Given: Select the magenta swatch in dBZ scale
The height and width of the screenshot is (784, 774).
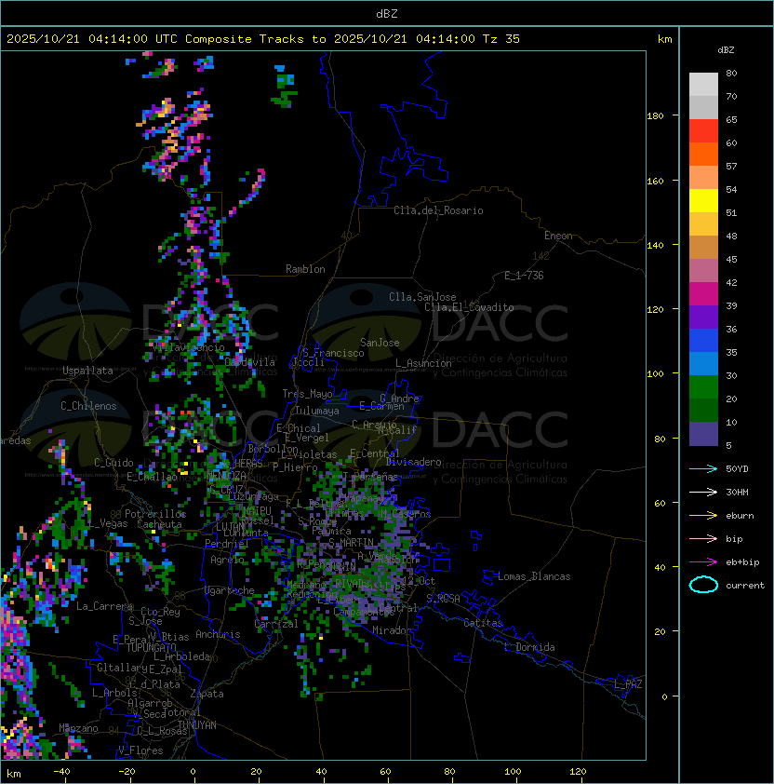Looking at the screenshot, I should pyautogui.click(x=703, y=294).
